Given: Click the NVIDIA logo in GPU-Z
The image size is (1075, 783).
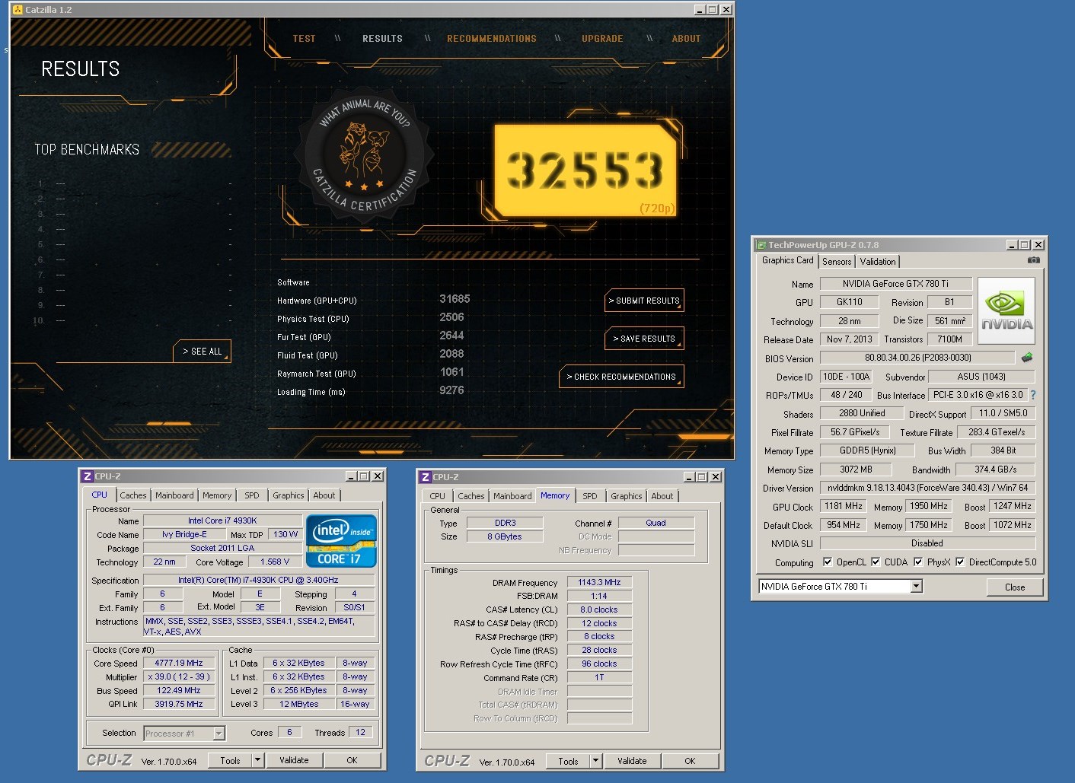Looking at the screenshot, I should [1006, 311].
